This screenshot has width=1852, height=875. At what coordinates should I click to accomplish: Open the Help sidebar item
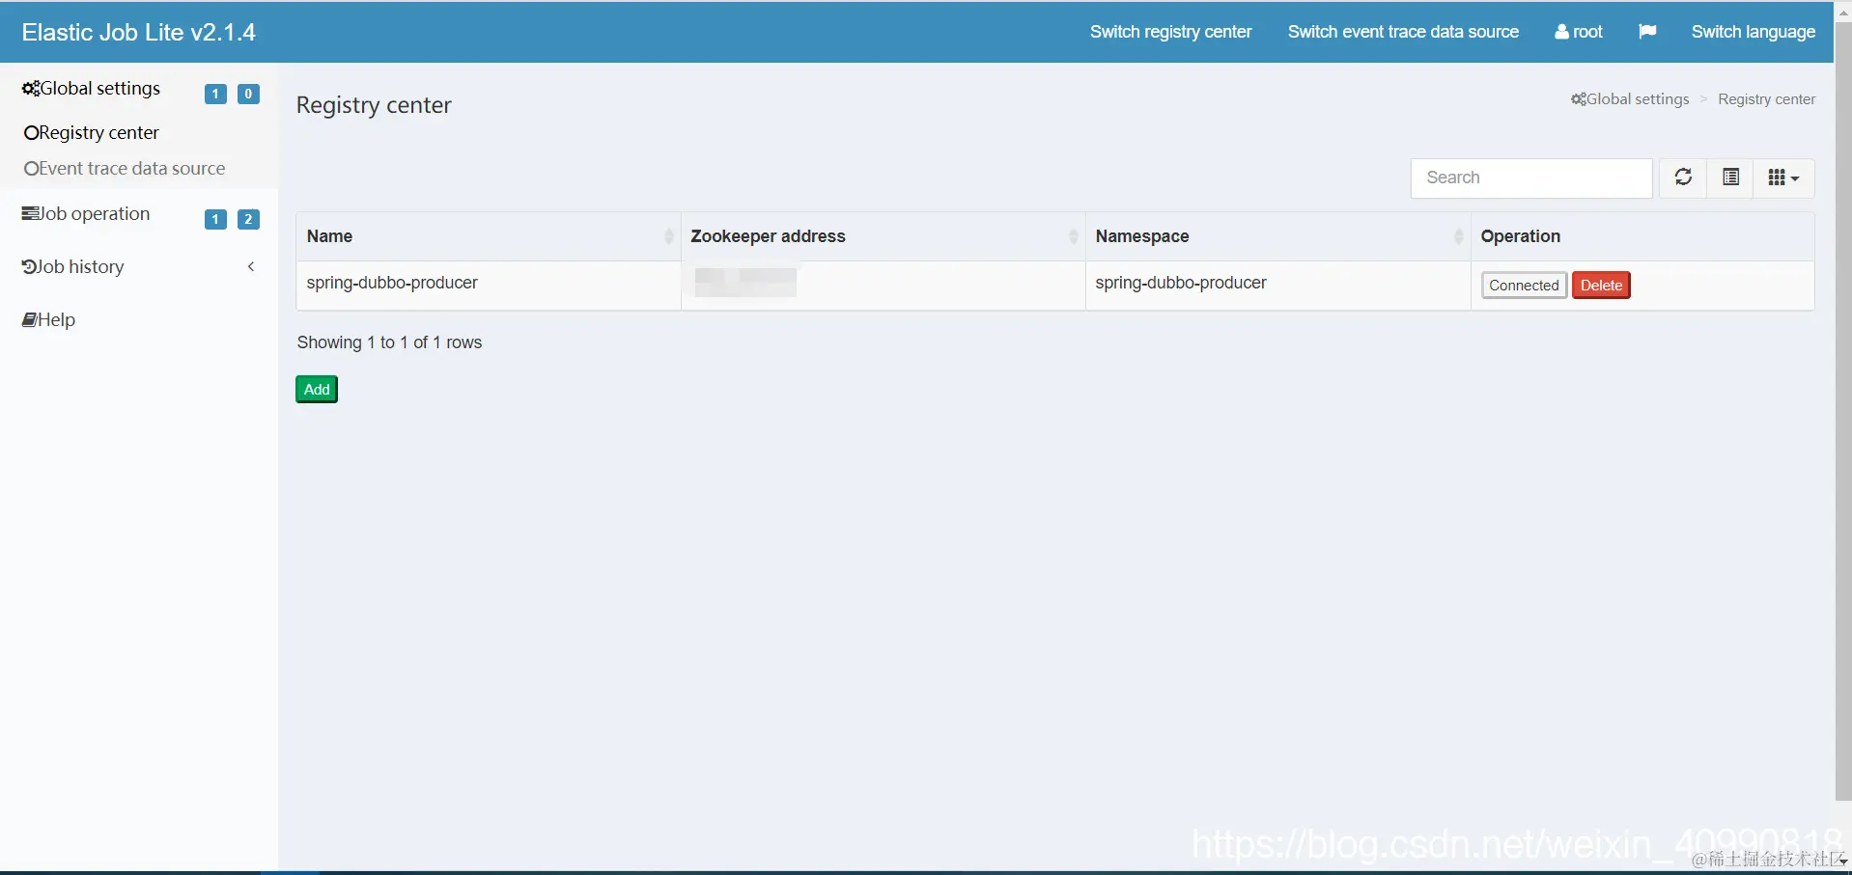click(x=48, y=320)
